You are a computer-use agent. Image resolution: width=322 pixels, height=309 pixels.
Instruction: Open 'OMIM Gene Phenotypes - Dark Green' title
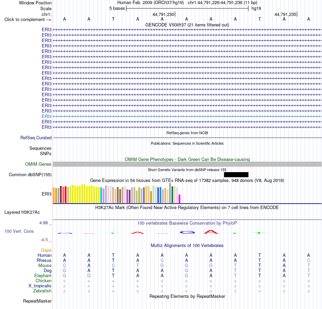tap(187, 159)
